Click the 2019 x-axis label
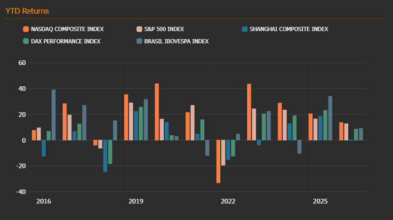The width and height of the screenshot is (393, 220). pos(136,202)
